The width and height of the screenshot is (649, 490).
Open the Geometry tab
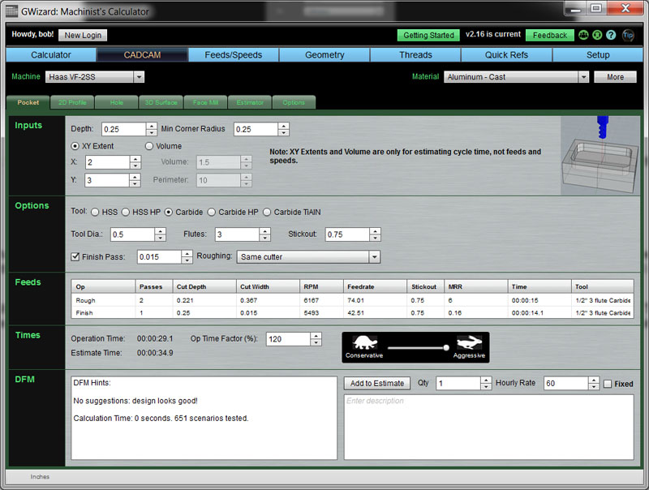point(324,54)
